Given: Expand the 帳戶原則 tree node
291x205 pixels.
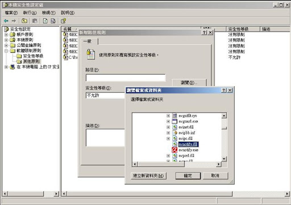Looking at the screenshot, I should (x=6, y=35).
